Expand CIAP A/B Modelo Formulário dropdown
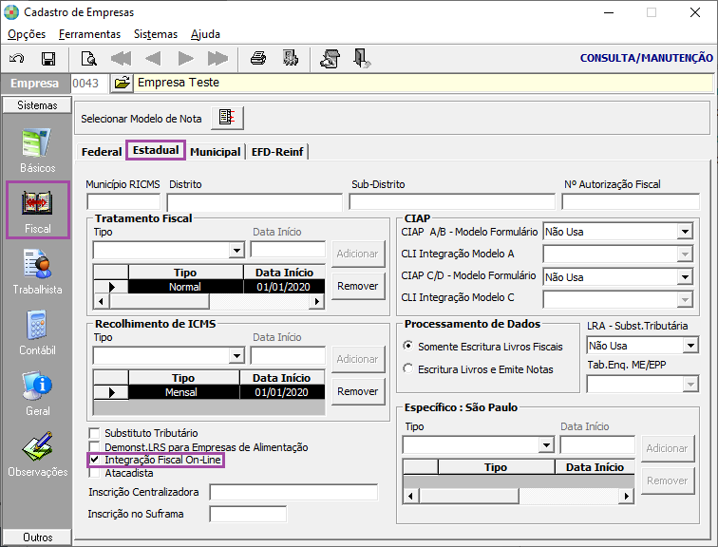Viewport: 718px width, 547px height. pos(684,231)
